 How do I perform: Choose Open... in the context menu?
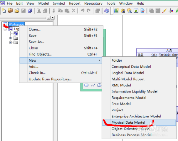tap(61, 29)
